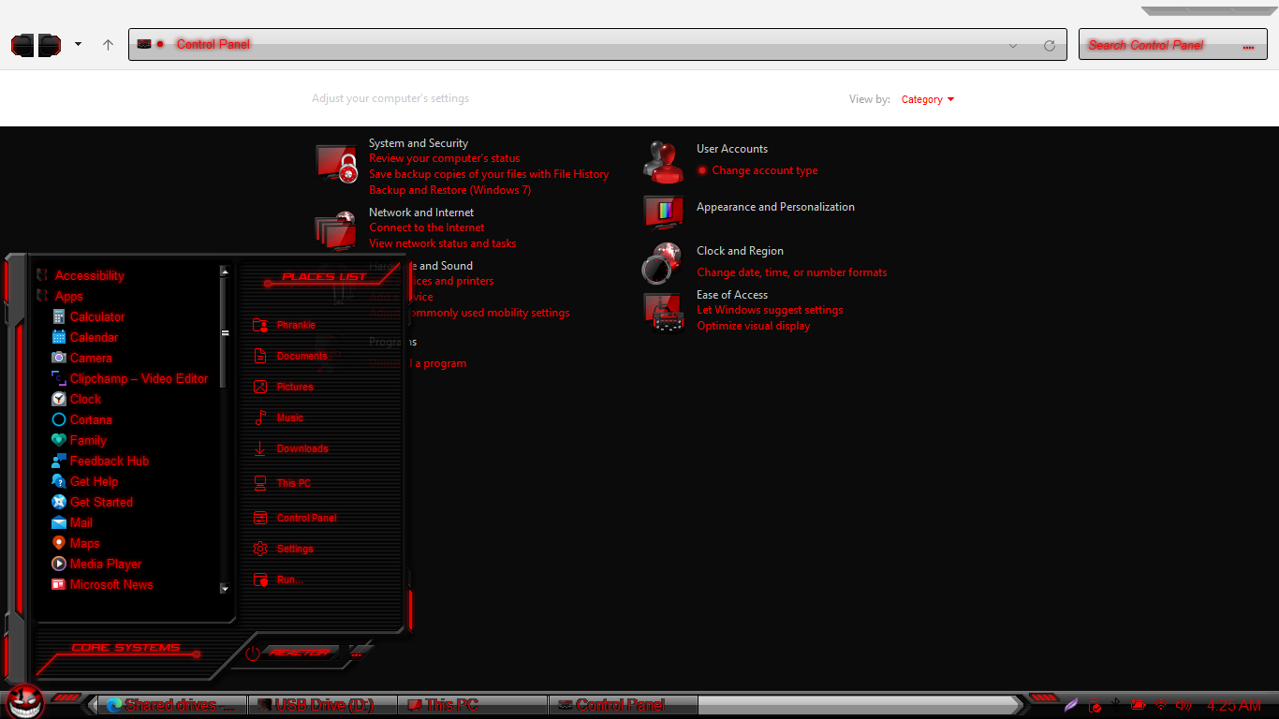
Task: Open Downloads from the Places List
Action: pyautogui.click(x=290, y=448)
